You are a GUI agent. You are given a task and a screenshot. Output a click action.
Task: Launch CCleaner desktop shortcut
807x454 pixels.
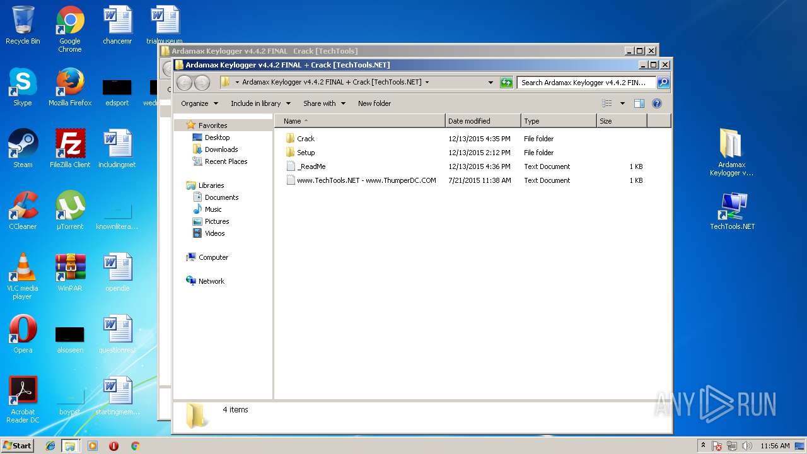[23, 211]
